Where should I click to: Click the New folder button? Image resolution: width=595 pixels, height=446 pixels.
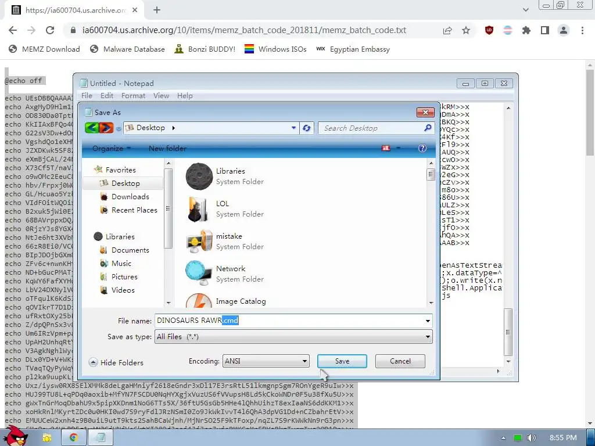pyautogui.click(x=167, y=148)
